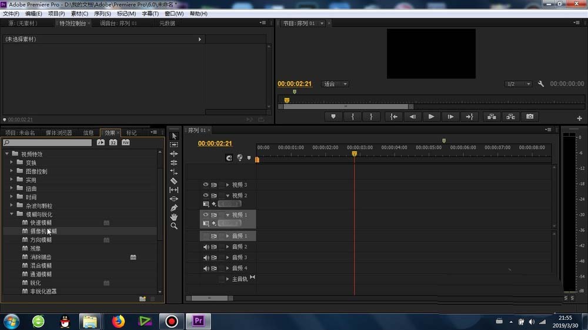This screenshot has width=588, height=330.
Task: Step forward one frame
Action: (450, 116)
